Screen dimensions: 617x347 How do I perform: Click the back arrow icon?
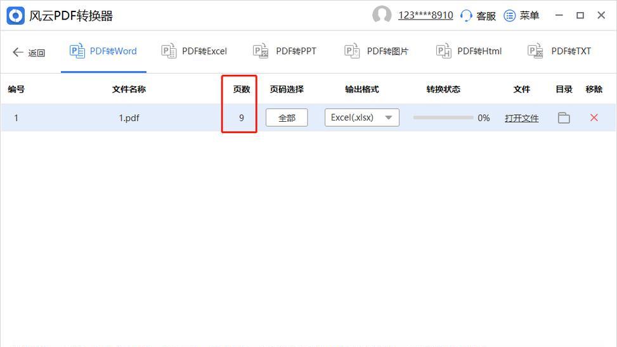(x=18, y=52)
